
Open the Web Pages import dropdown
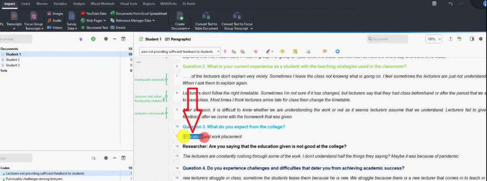tap(94, 20)
